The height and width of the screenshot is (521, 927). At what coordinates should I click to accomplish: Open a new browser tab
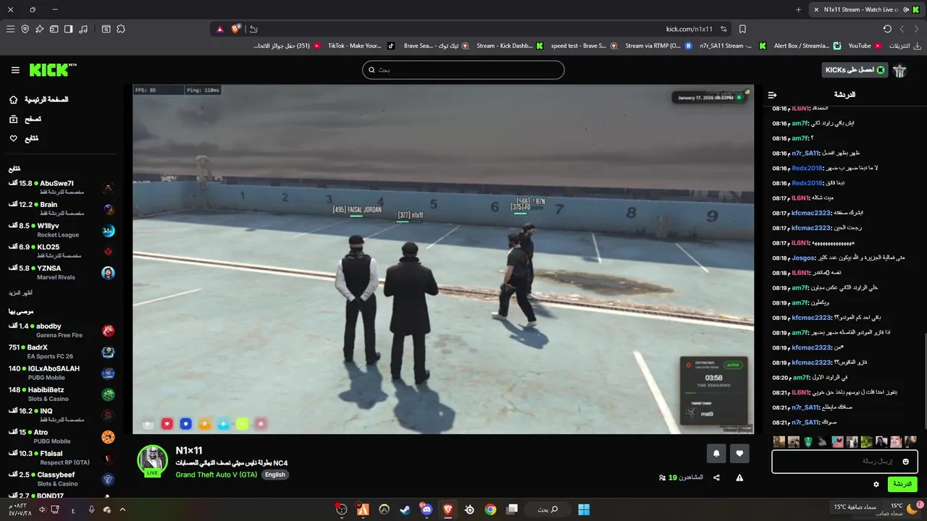(798, 9)
